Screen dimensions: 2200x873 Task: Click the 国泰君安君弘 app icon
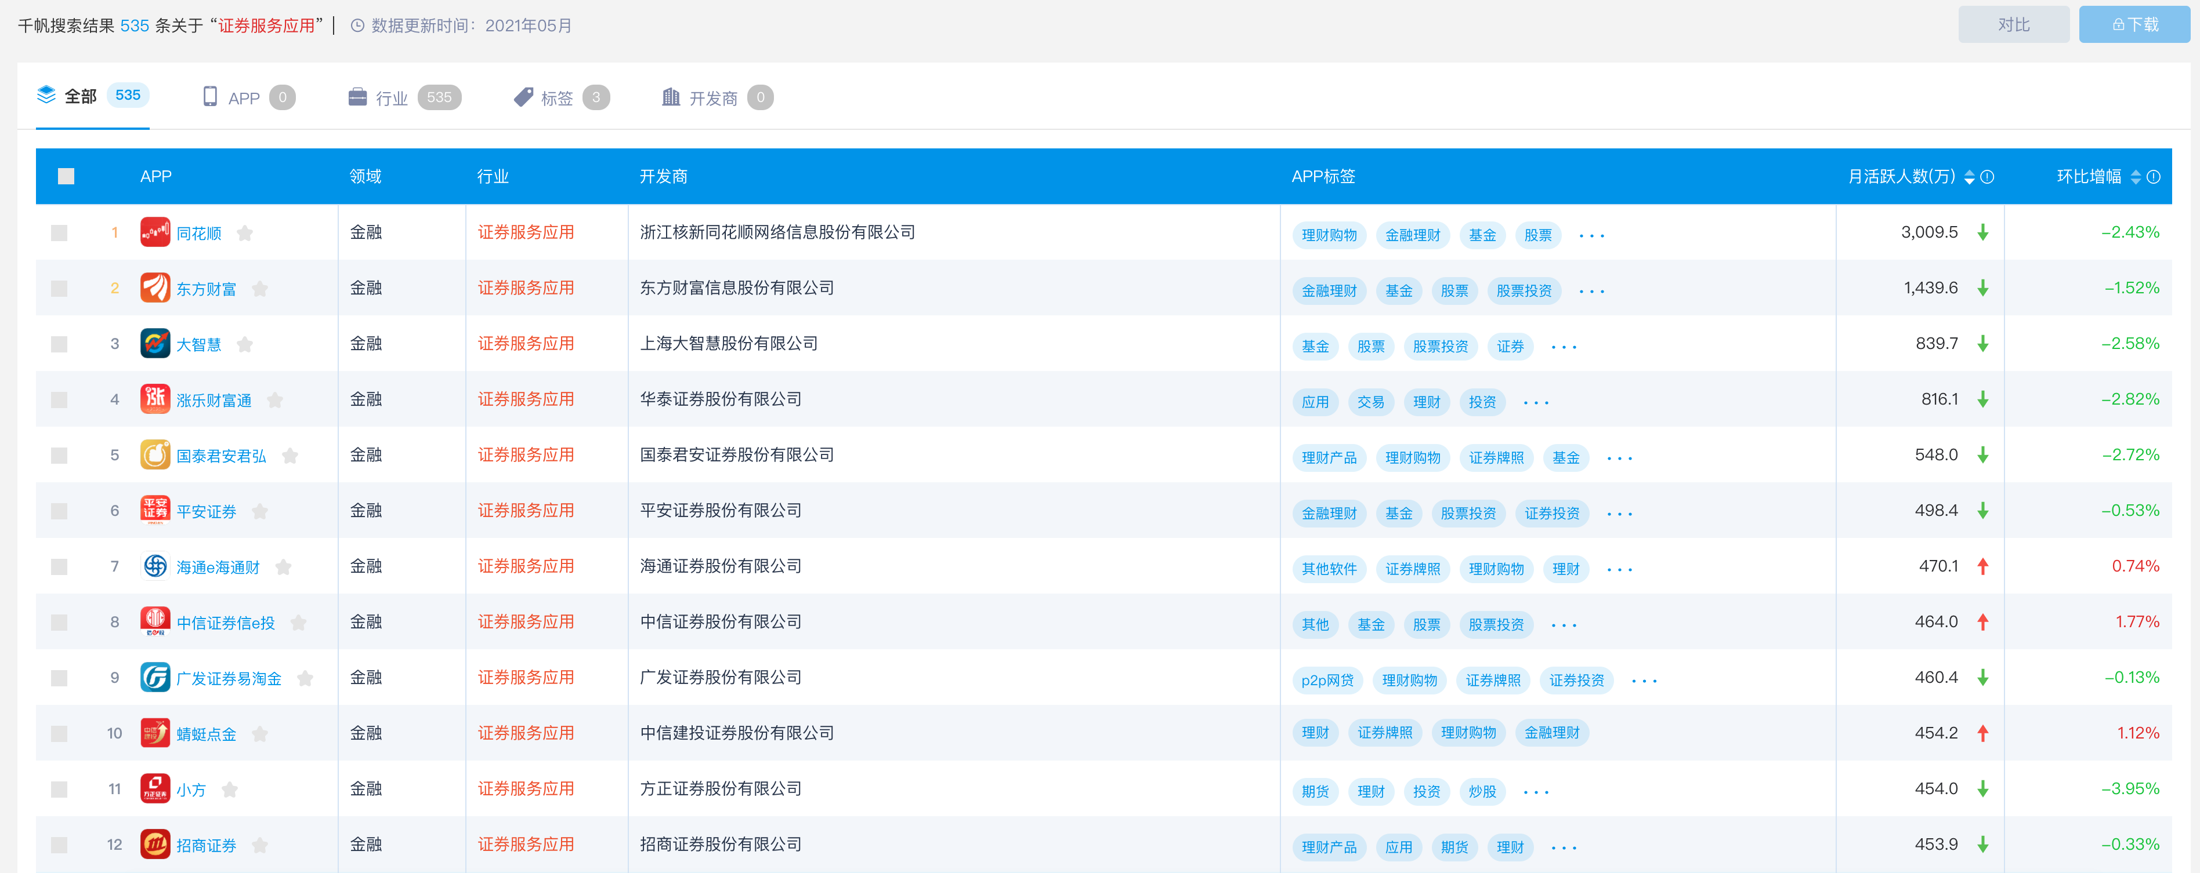pyautogui.click(x=154, y=455)
